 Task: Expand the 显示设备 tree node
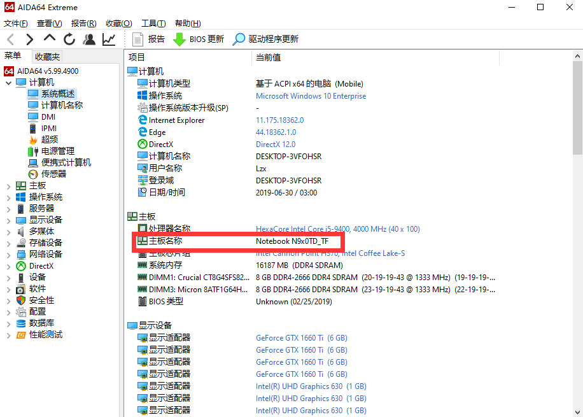8,220
